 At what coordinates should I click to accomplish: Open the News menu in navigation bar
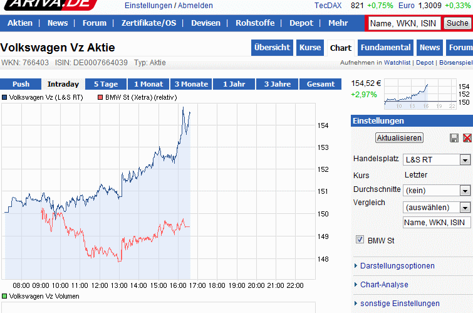[x=58, y=23]
